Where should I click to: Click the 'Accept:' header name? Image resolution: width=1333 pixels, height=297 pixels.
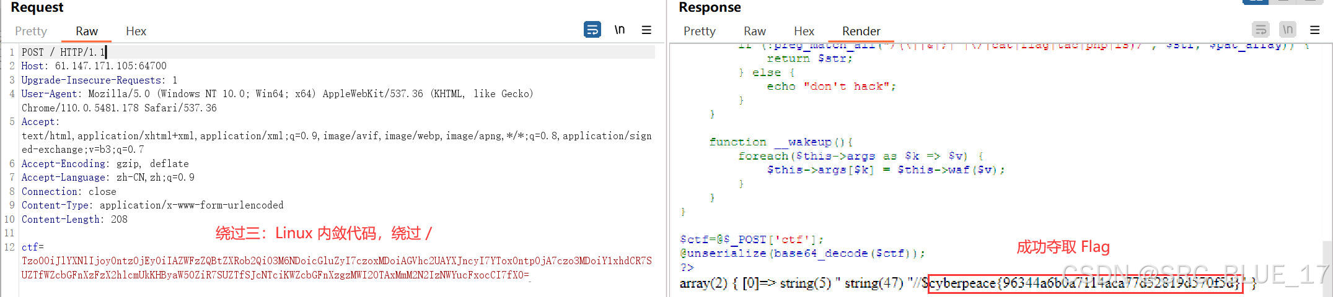click(40, 122)
